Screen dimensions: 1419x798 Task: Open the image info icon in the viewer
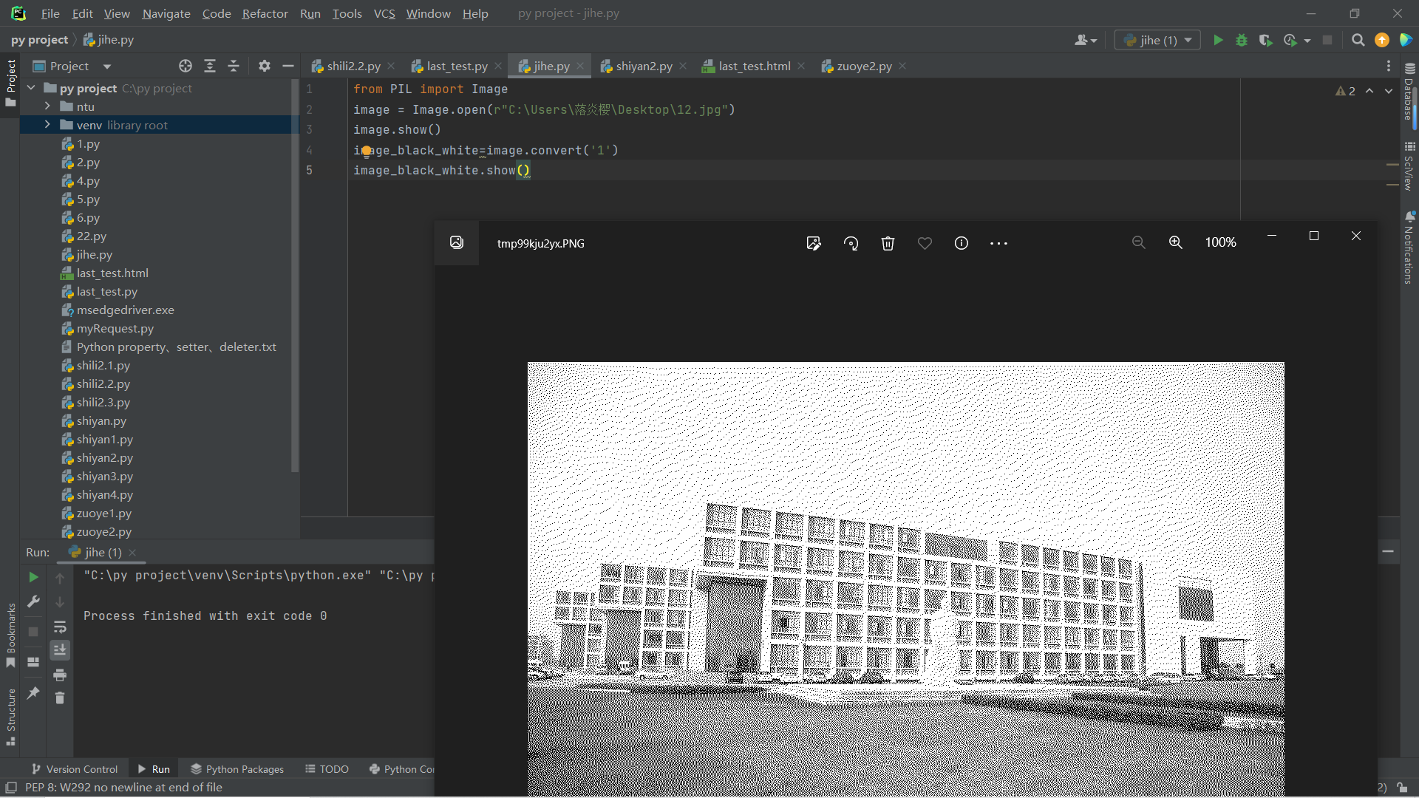click(961, 243)
